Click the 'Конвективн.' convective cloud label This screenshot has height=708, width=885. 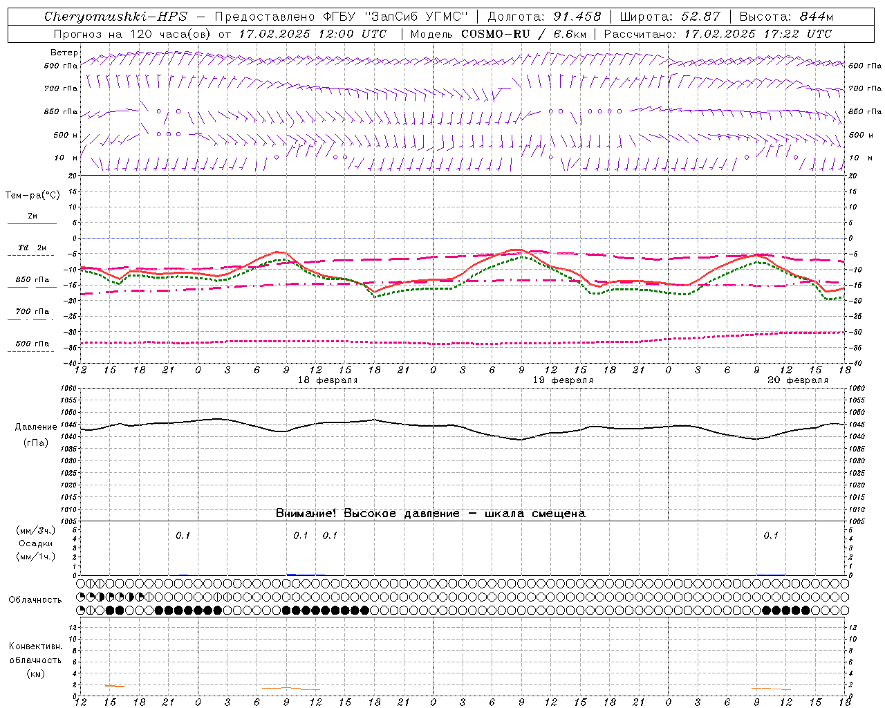coord(35,646)
